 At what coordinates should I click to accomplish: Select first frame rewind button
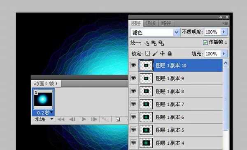tap(61, 119)
